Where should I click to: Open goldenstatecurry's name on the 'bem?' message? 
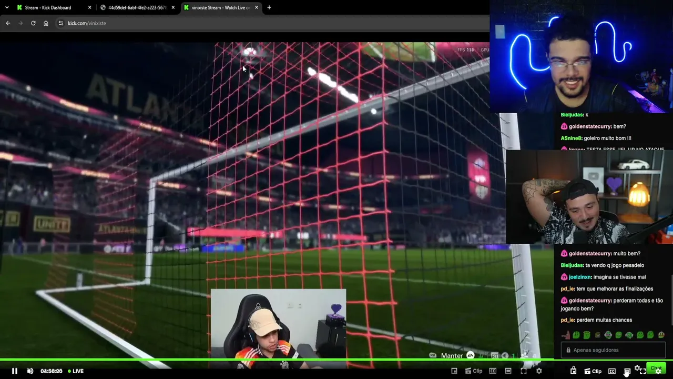pos(590,126)
